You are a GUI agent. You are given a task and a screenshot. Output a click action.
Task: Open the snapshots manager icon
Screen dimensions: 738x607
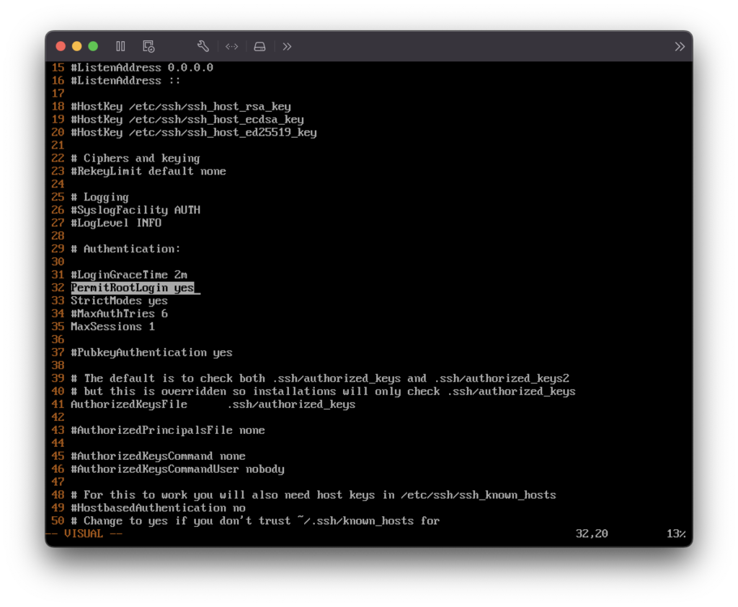click(x=148, y=46)
